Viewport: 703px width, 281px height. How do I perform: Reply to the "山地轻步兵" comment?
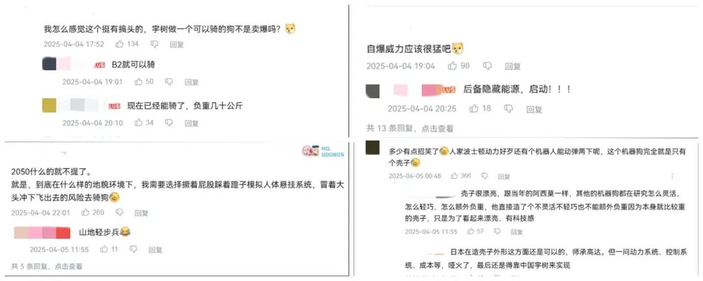click(x=155, y=250)
